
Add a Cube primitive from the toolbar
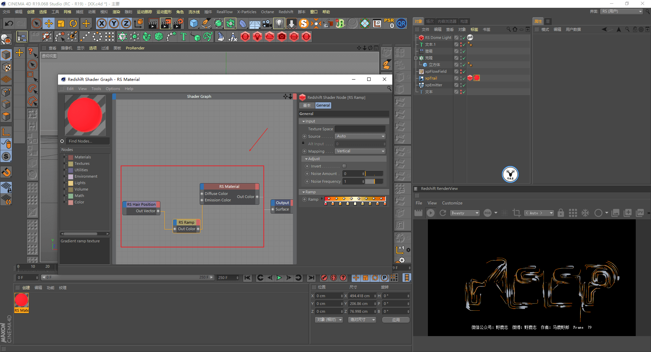pyautogui.click(x=194, y=23)
